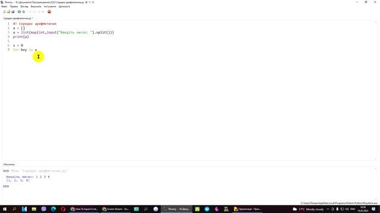Click the Open file folder icon
The height and width of the screenshot is (213, 380).
(x=8, y=12)
